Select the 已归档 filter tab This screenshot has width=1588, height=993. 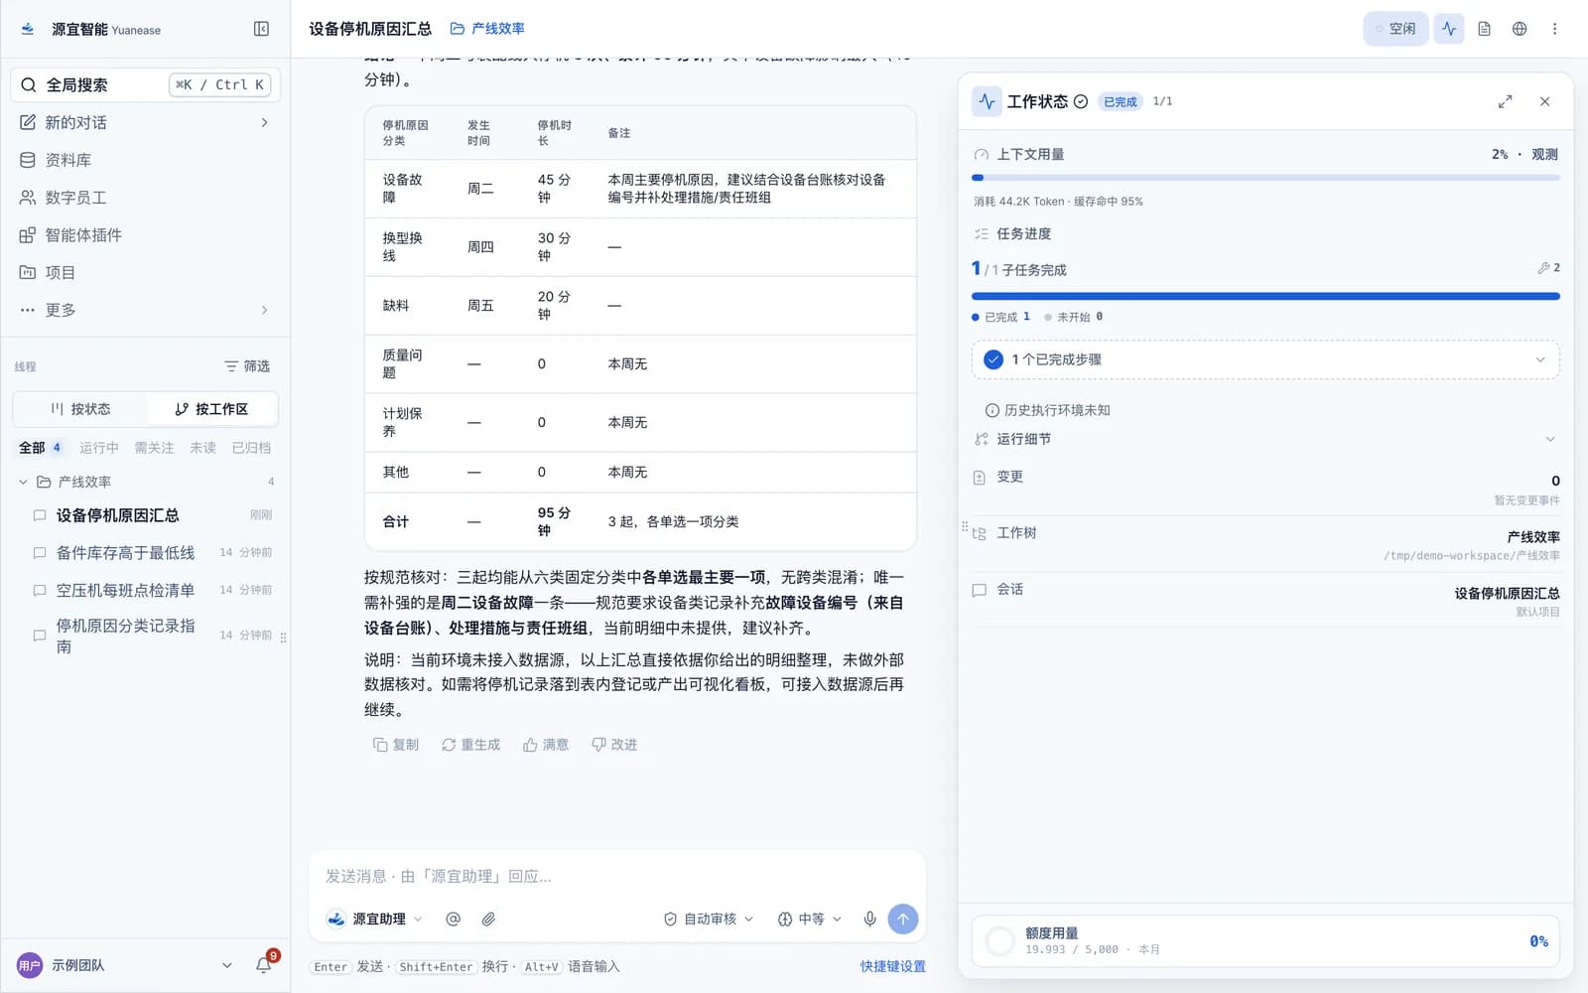click(x=251, y=448)
